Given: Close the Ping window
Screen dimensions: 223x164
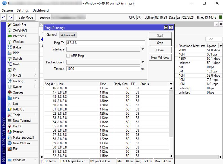Looking at the screenshot, I should [x=171, y=28].
